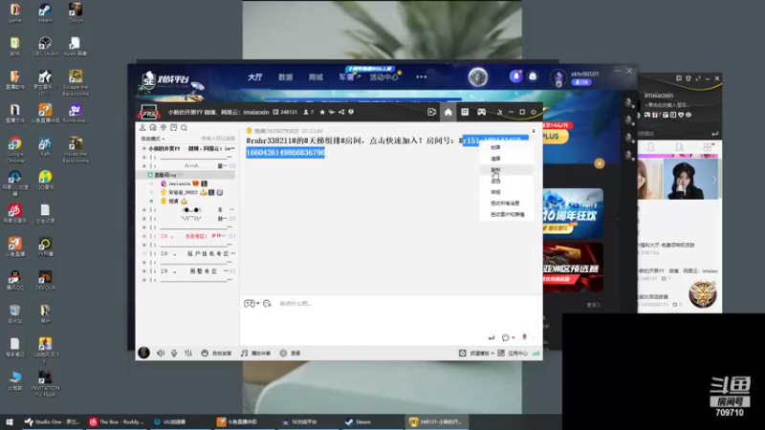The width and height of the screenshot is (765, 430).
Task: Click the notes icon above channel tree
Action: point(174,128)
